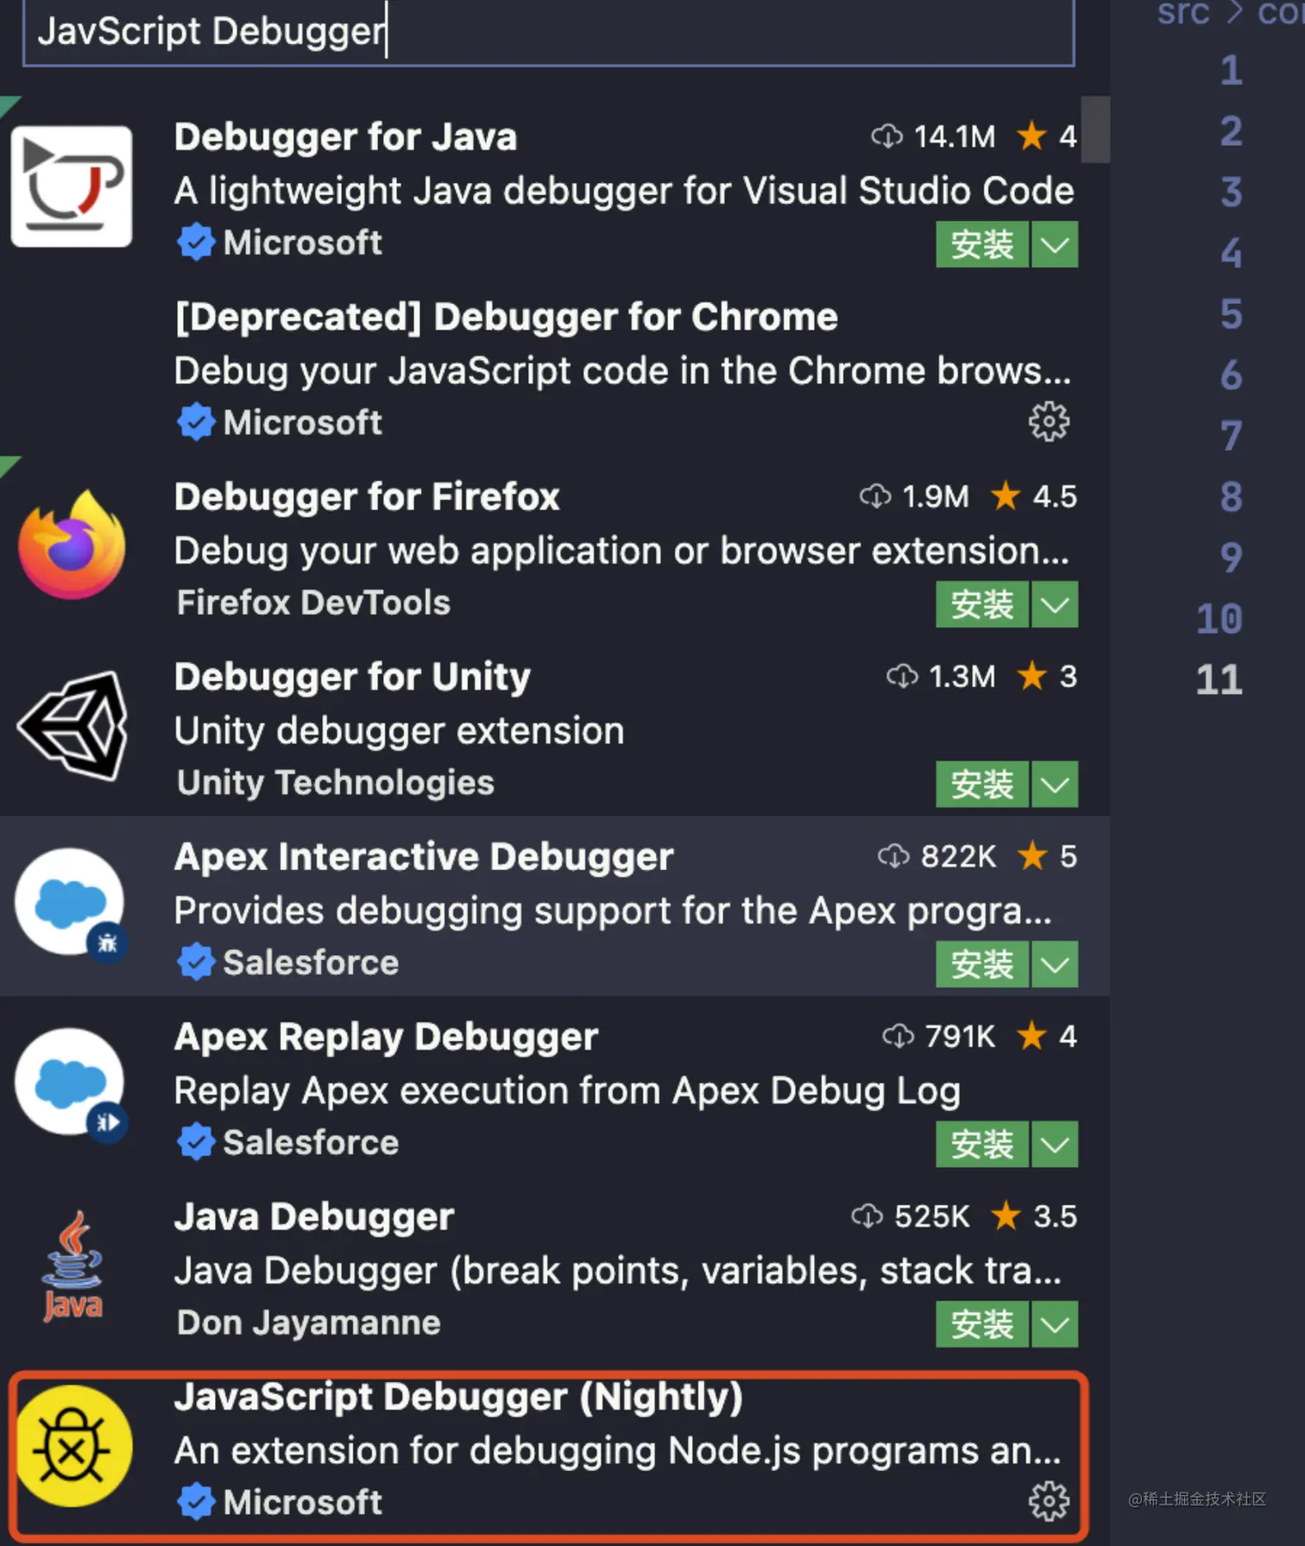Click the Java Debugger steaming cup icon

(x=72, y=1265)
